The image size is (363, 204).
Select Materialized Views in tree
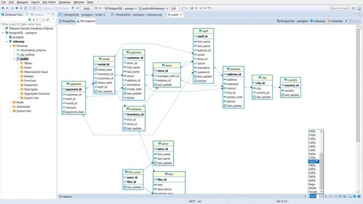coord(36,72)
